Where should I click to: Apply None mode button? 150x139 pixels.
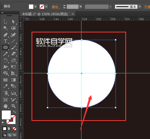14,129
